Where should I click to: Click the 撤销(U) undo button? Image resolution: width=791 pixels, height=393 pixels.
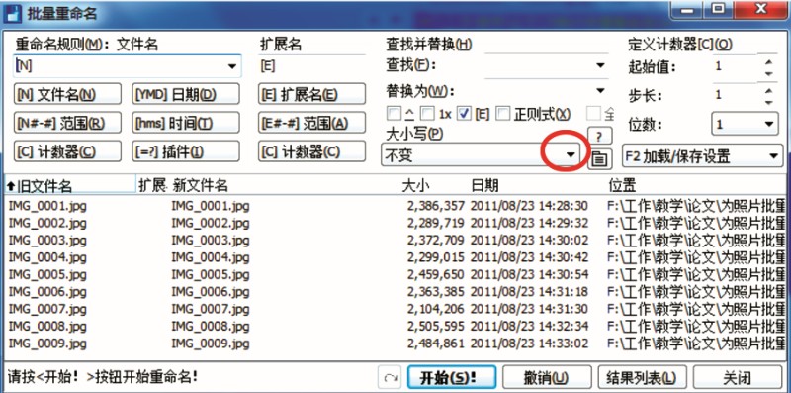point(547,377)
